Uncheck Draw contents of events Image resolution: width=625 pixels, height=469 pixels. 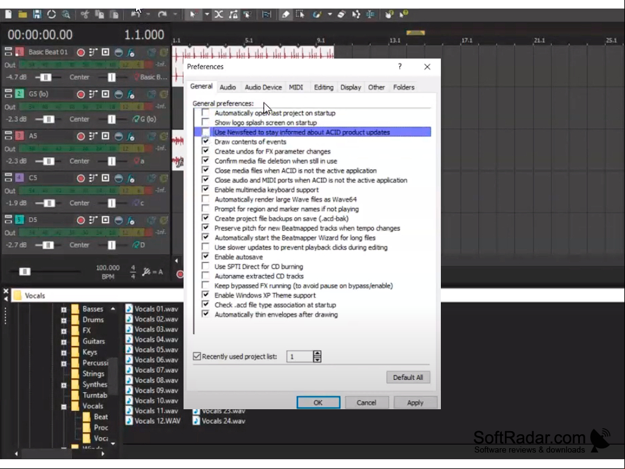coord(205,141)
